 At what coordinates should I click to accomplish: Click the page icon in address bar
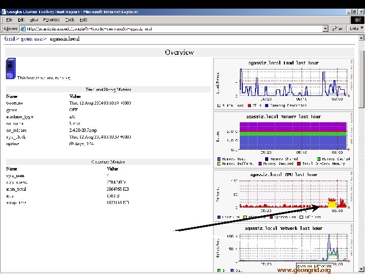(x=23, y=29)
